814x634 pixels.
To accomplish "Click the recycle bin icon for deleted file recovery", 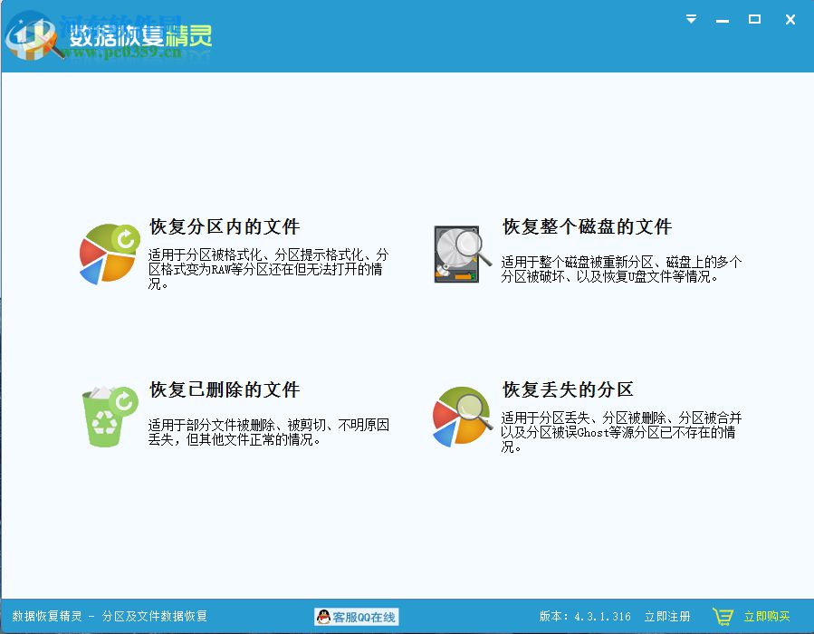I will [x=108, y=415].
